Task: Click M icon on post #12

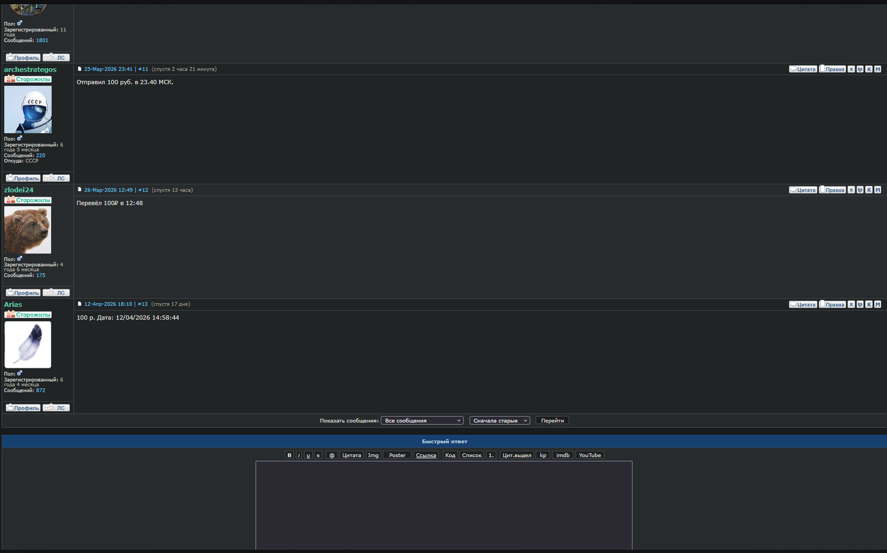Action: tap(877, 190)
